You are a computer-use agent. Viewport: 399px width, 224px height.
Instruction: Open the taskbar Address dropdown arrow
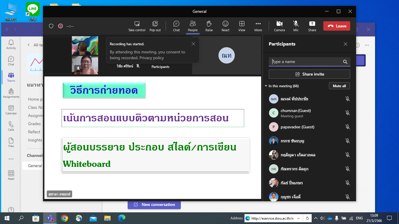[299, 218]
